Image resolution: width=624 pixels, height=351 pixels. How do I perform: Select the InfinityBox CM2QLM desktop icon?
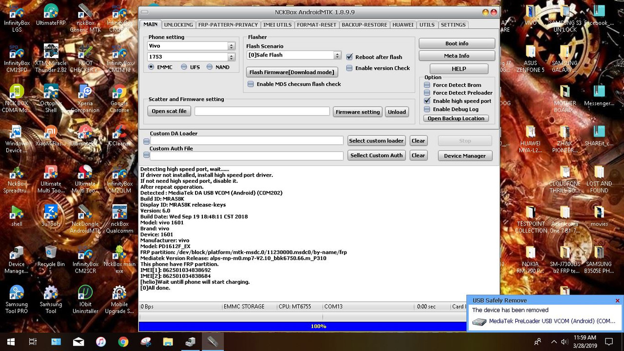coord(119,178)
